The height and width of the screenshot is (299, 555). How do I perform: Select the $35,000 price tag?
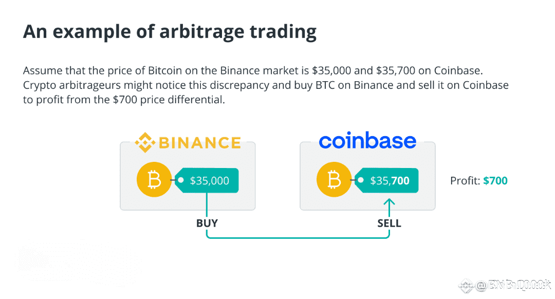click(207, 180)
